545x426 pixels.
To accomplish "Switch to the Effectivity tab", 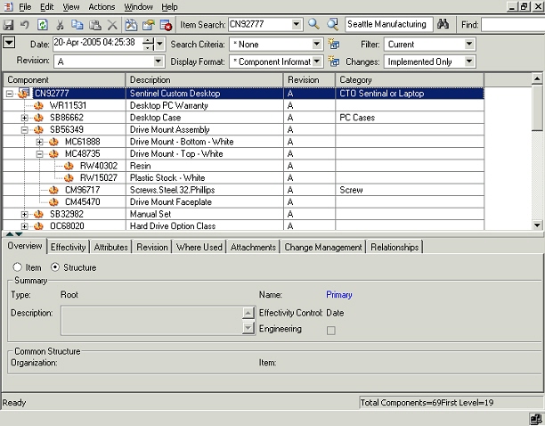I will pyautogui.click(x=68, y=247).
